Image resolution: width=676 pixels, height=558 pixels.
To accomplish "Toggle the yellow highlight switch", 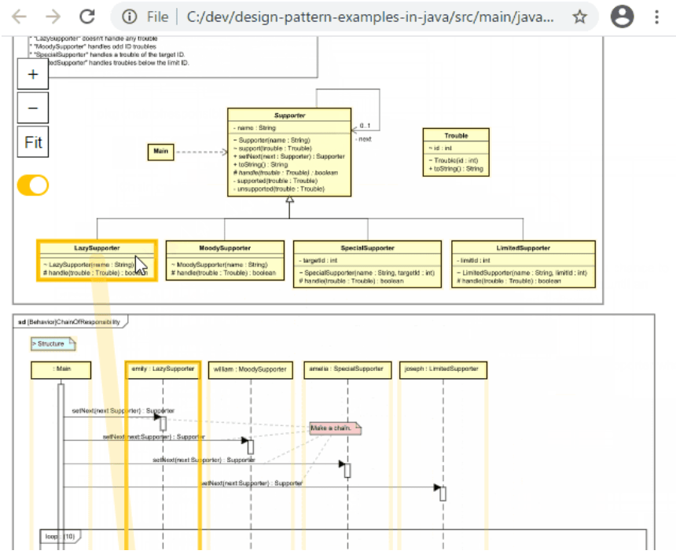I will pos(33,185).
